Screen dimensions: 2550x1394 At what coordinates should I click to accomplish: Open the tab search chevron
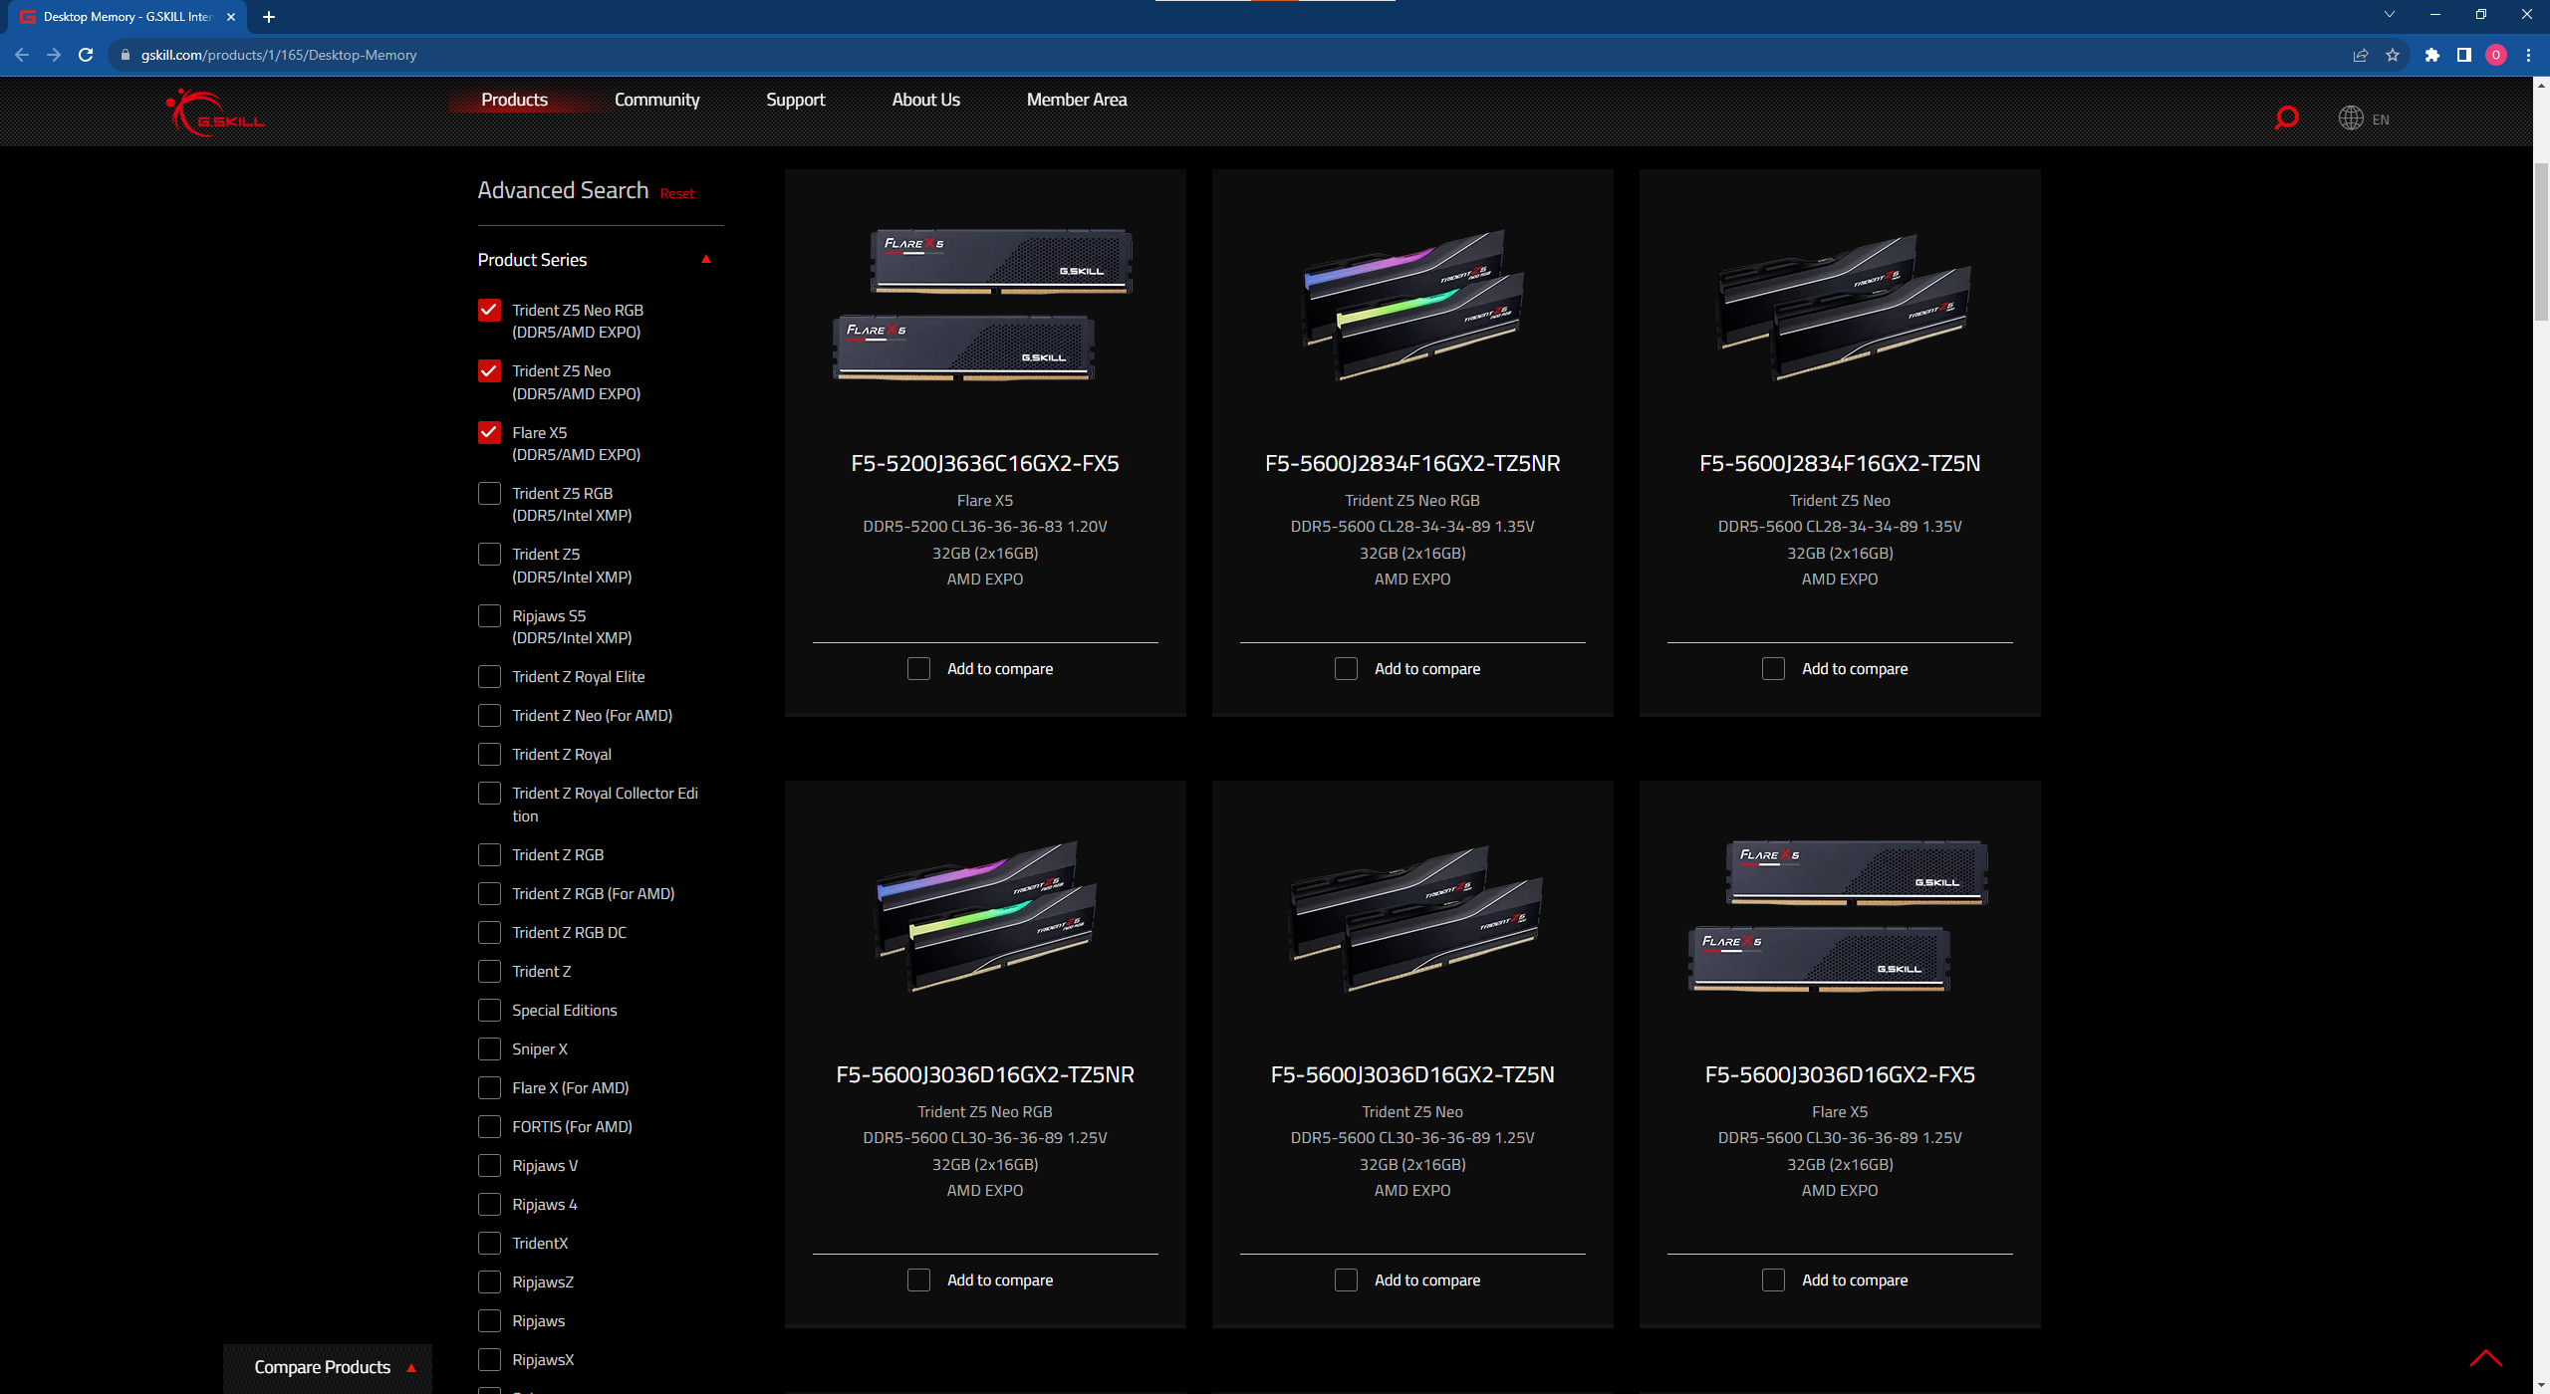[2389, 15]
